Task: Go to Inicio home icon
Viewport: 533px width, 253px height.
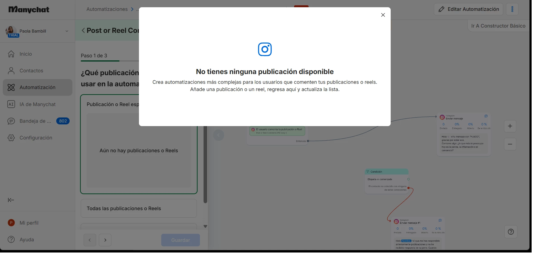Action: point(11,54)
